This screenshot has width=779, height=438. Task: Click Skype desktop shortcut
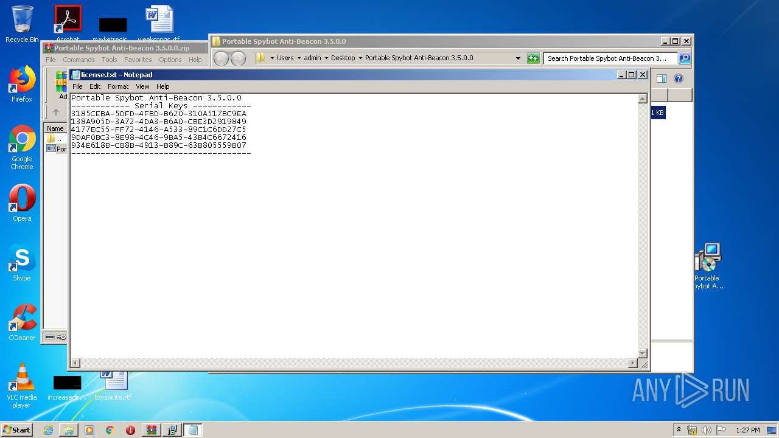point(22,263)
